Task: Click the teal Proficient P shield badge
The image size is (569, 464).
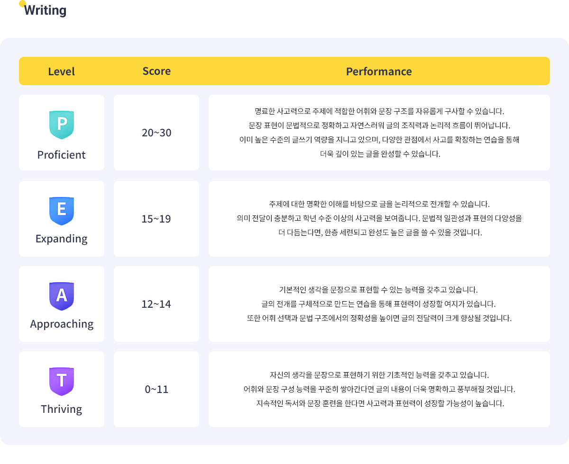Action: (x=62, y=125)
